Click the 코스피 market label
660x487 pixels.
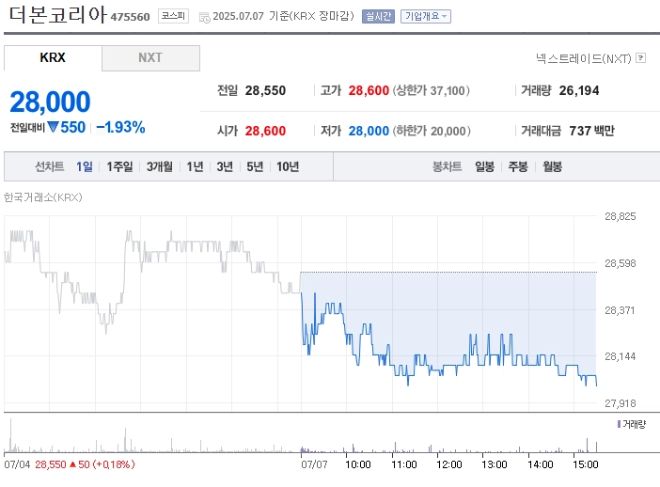point(173,16)
